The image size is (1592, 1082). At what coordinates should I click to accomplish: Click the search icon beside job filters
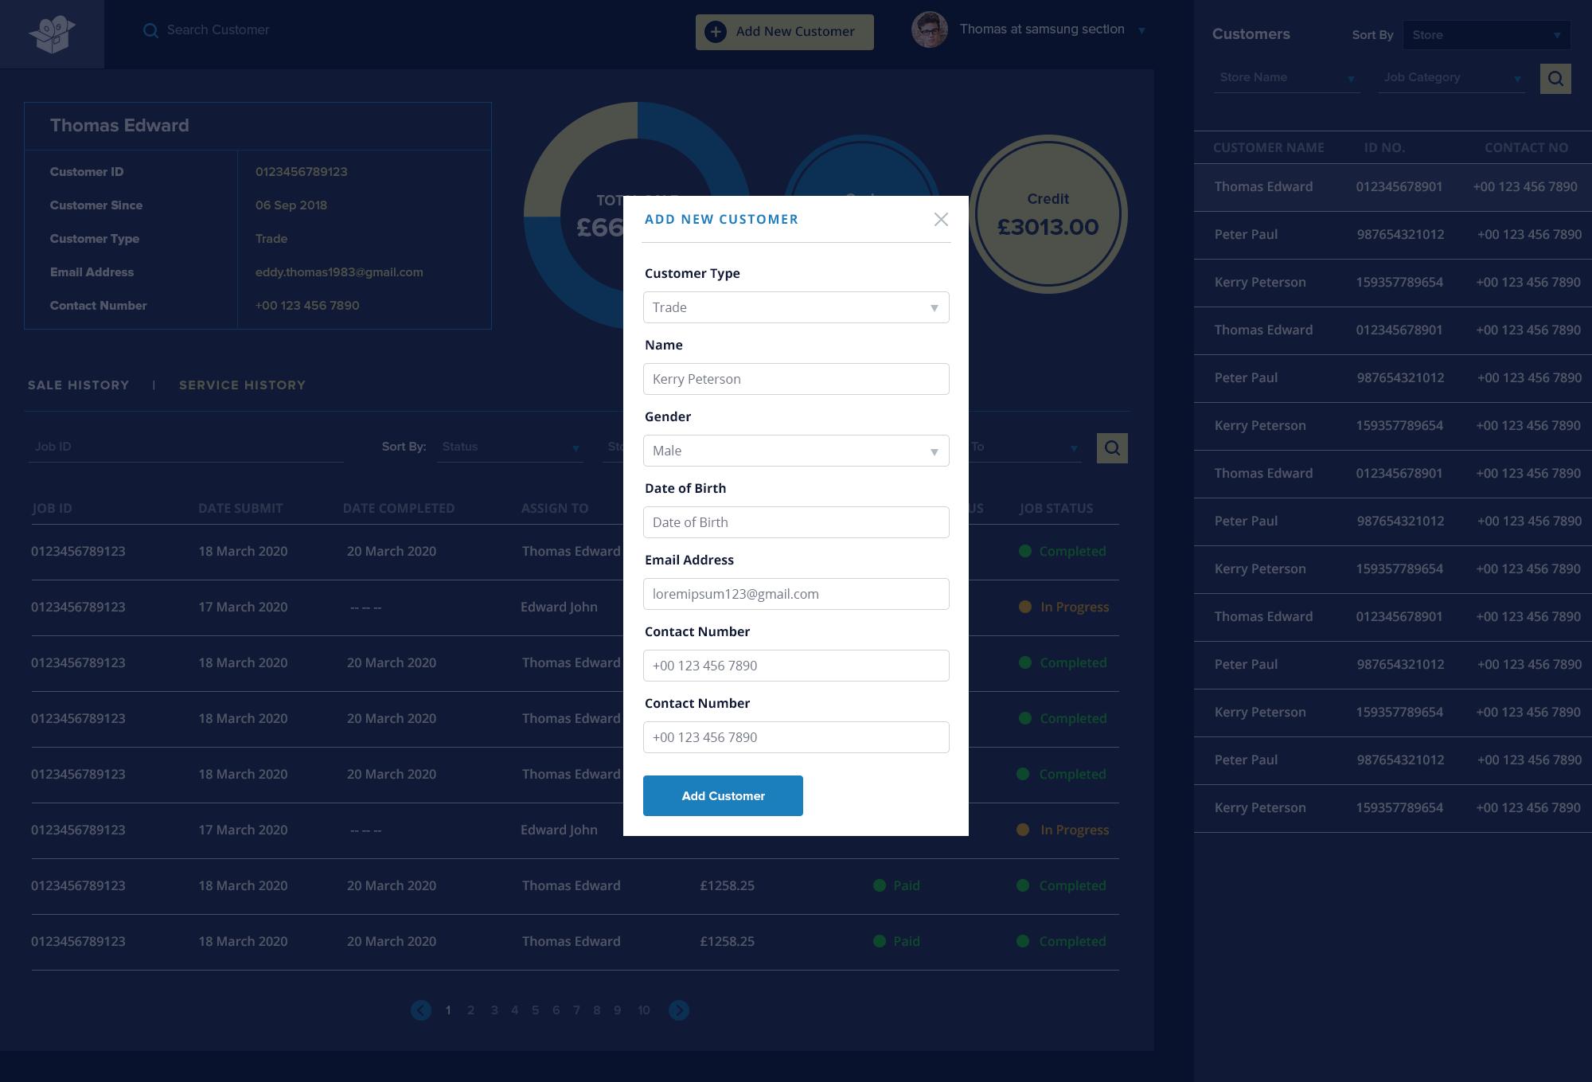(1112, 448)
